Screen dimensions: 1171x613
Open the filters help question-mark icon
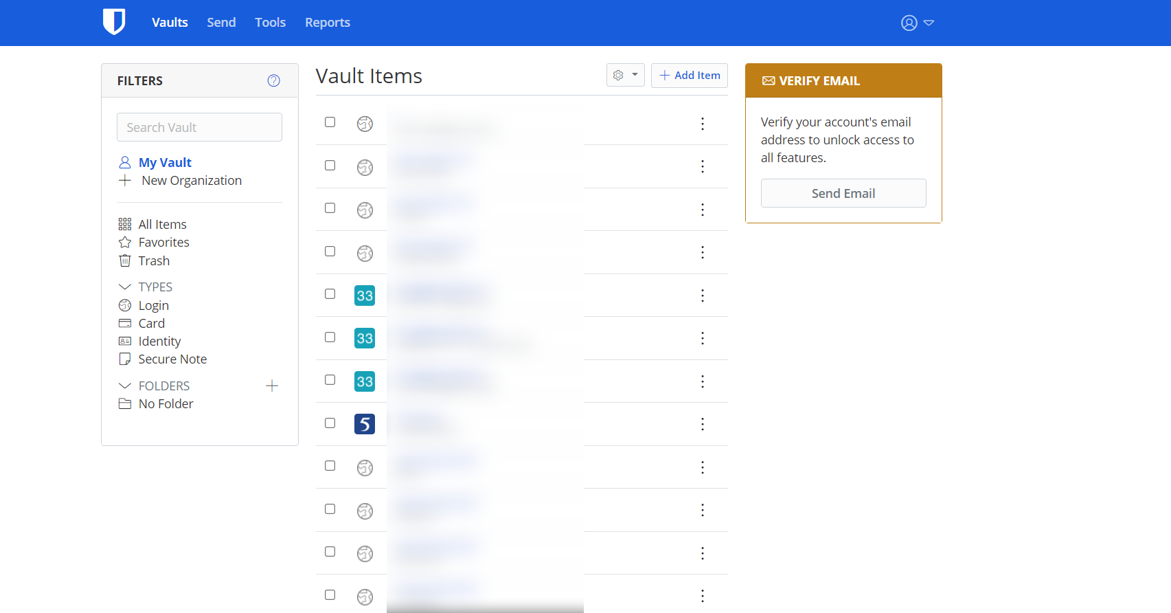tap(273, 80)
